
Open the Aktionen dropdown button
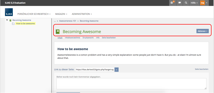(202, 31)
